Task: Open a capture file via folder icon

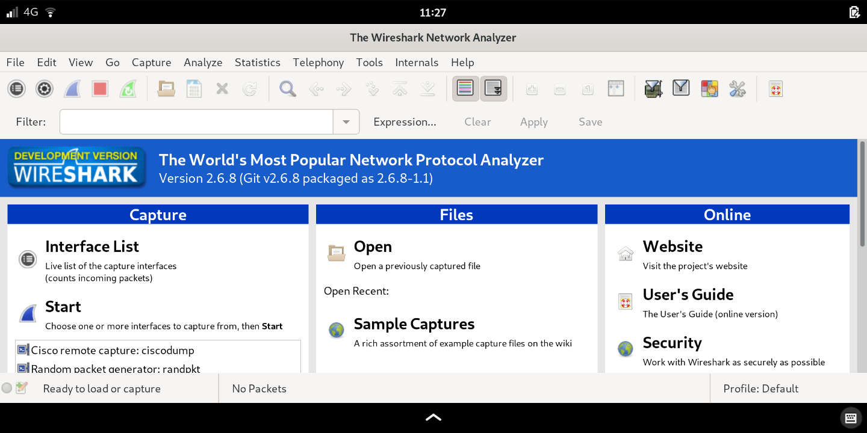Action: tap(166, 89)
